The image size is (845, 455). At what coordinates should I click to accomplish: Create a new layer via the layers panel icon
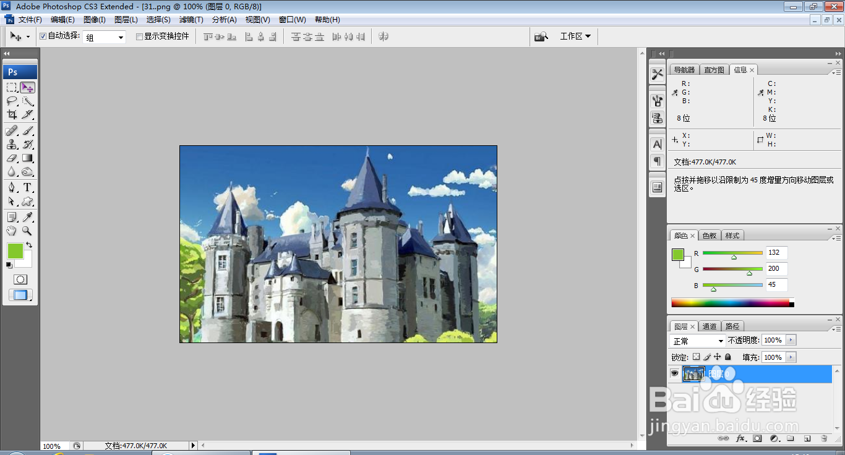click(x=807, y=438)
